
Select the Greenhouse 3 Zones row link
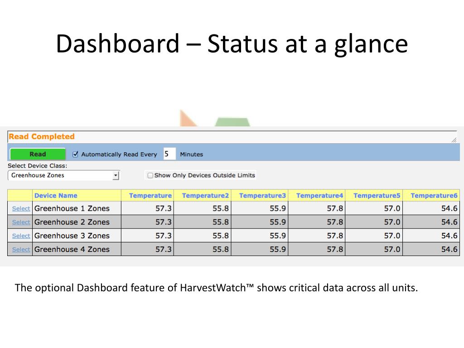21,236
